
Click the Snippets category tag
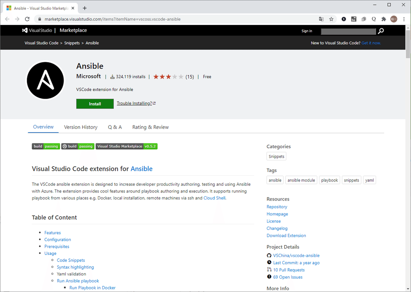[276, 156]
